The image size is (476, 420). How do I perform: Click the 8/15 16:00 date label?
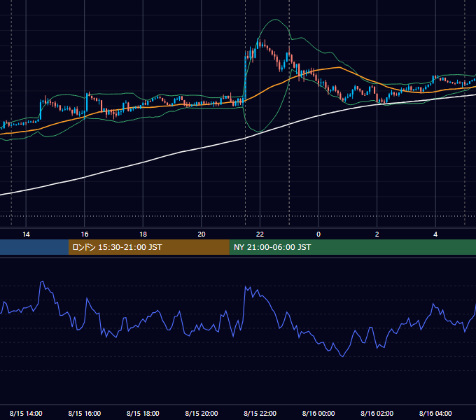[x=85, y=413]
